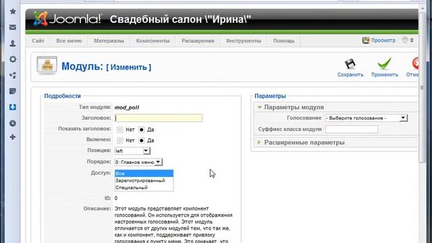432x243 pixels.
Task: Click the Применить green checkmark icon
Action: pyautogui.click(x=384, y=63)
